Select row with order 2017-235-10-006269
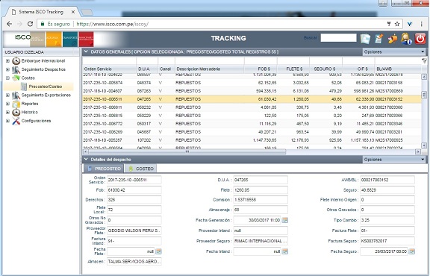430x276 pixels. pyautogui.click(x=252, y=132)
